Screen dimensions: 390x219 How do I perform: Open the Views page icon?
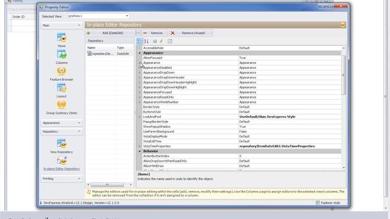[62, 38]
